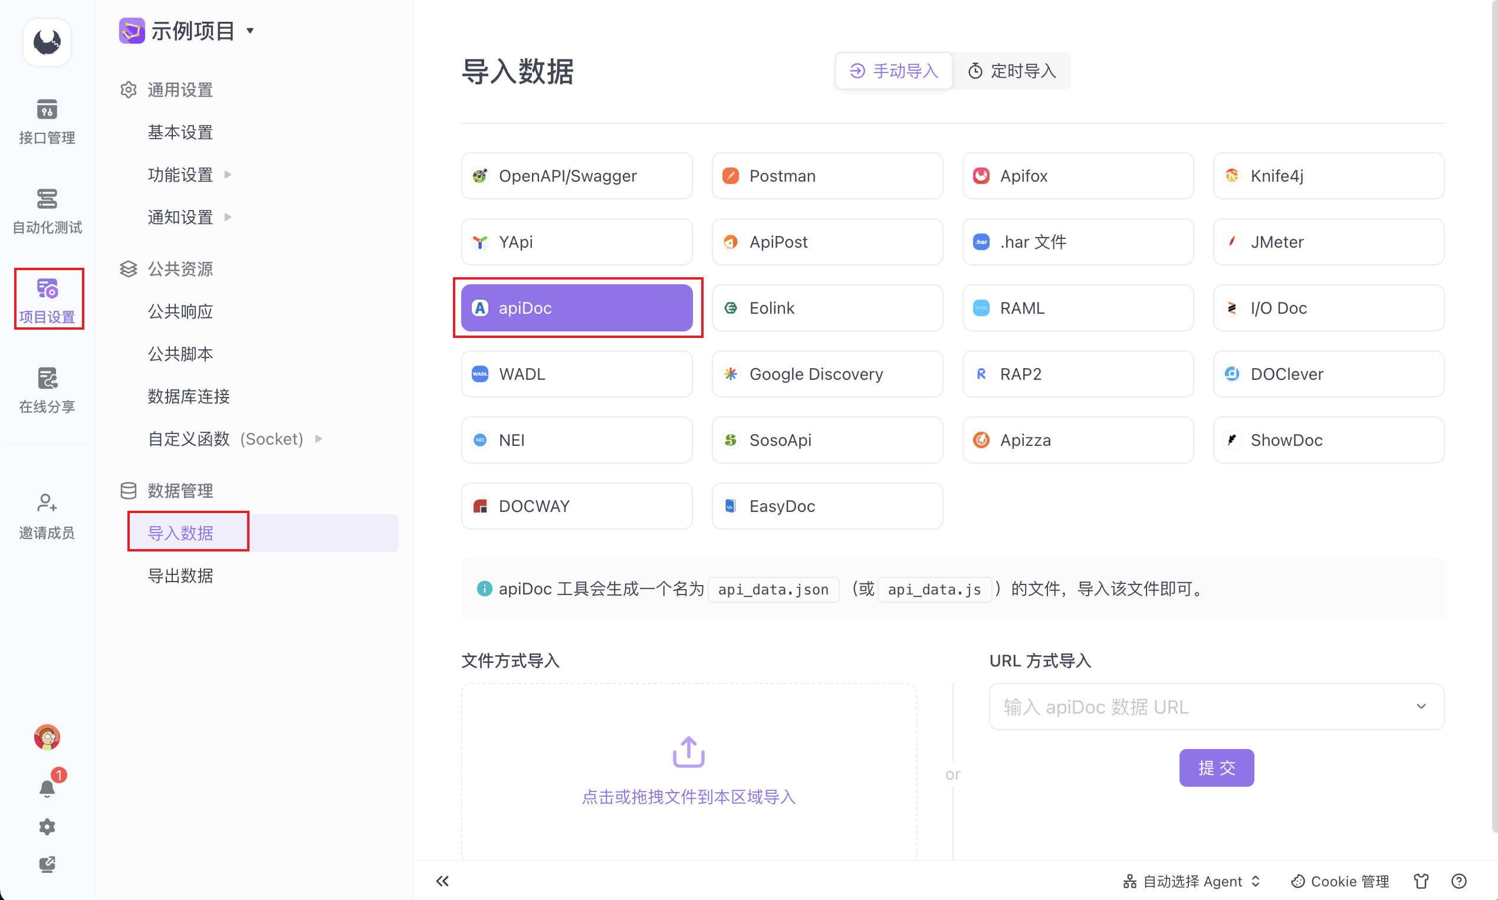Screen dimensions: 1498x900
Task: Select the Postman import format
Action: [827, 176]
